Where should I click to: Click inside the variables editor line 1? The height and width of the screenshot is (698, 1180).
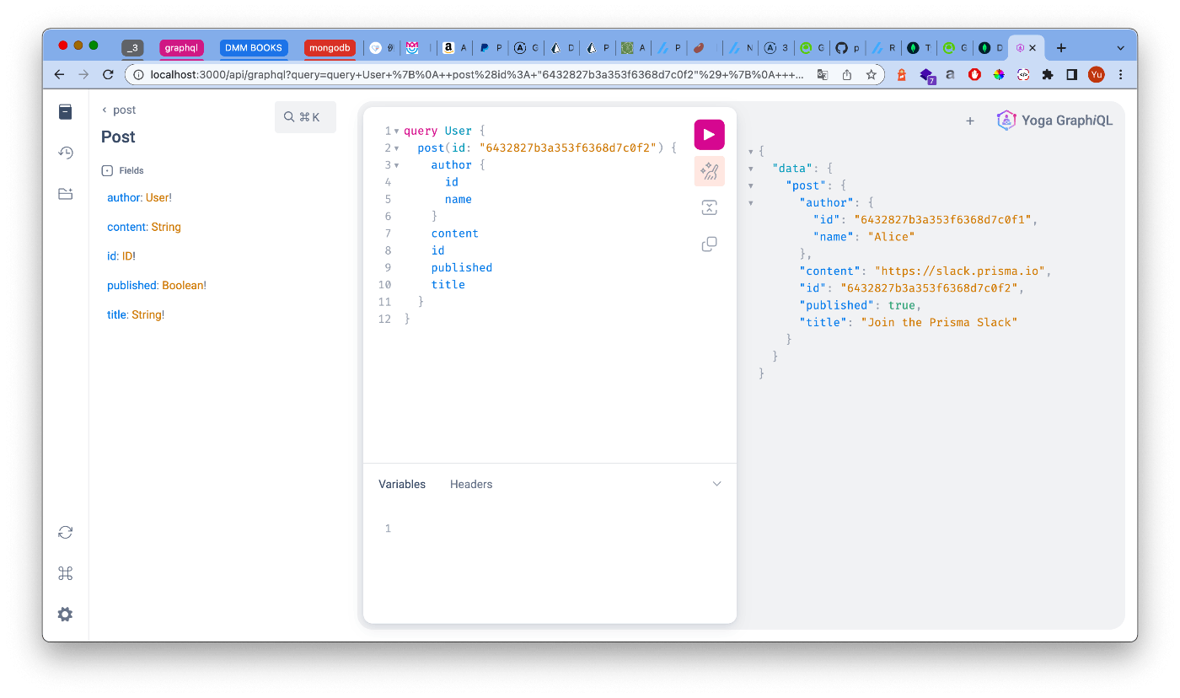556,529
